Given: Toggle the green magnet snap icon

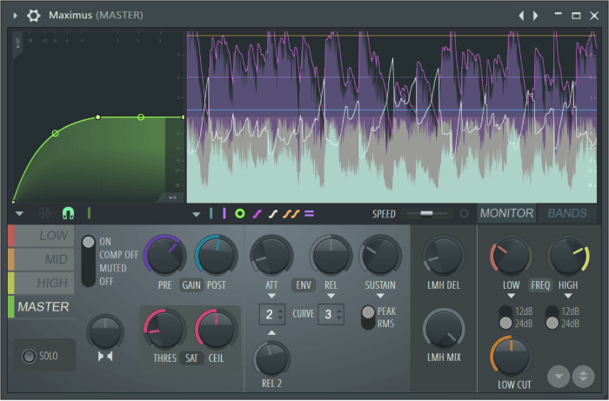Looking at the screenshot, I should 69,213.
